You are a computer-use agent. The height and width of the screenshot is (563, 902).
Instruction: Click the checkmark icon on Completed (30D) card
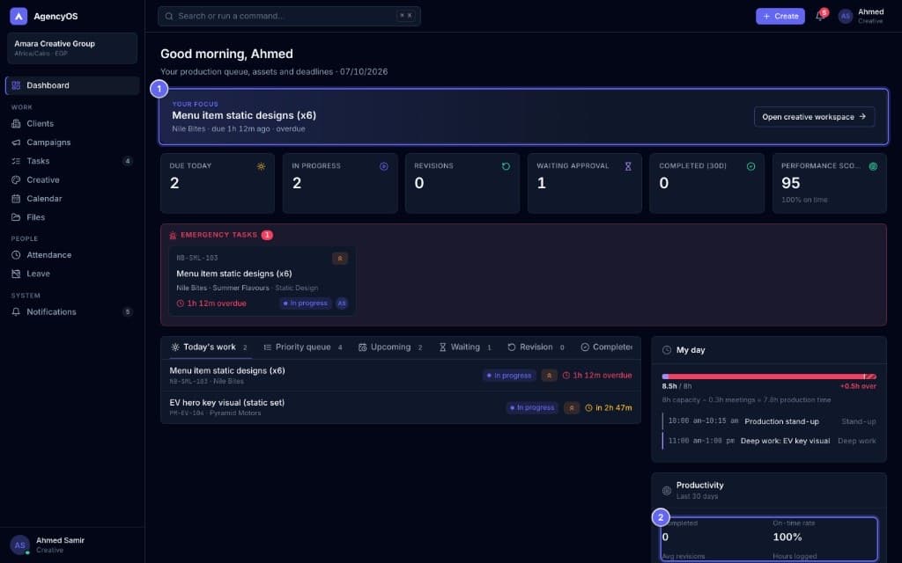point(750,166)
